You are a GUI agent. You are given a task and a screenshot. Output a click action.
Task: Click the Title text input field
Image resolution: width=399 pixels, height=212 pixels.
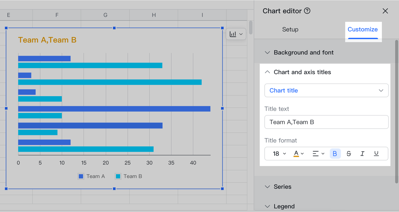pyautogui.click(x=326, y=122)
